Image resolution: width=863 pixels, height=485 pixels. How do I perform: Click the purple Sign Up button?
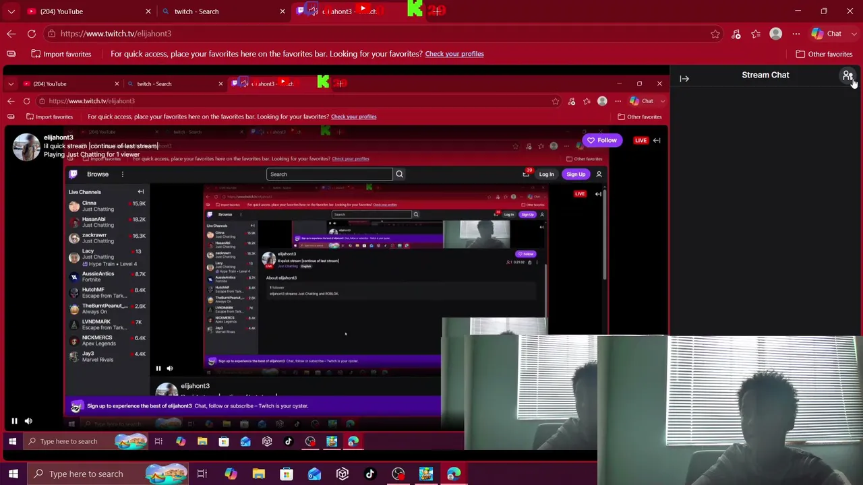576,174
